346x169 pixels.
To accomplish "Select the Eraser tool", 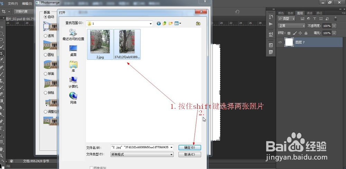I will tap(2, 94).
